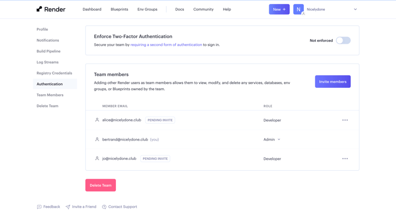
Task: Click the alice@nicelydone.club email
Action: [121, 120]
